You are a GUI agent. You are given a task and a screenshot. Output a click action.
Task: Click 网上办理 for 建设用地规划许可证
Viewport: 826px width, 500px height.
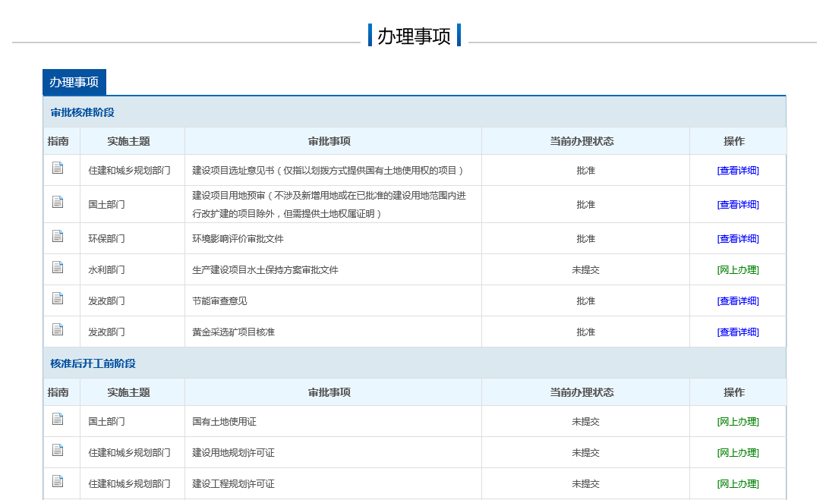737,453
